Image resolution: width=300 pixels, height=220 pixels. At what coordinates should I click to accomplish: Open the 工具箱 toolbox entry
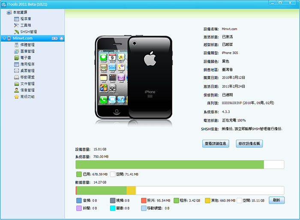tap(26, 25)
